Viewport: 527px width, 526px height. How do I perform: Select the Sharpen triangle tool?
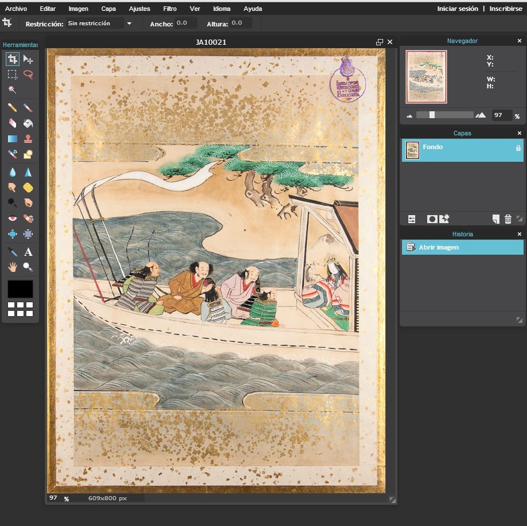point(28,172)
